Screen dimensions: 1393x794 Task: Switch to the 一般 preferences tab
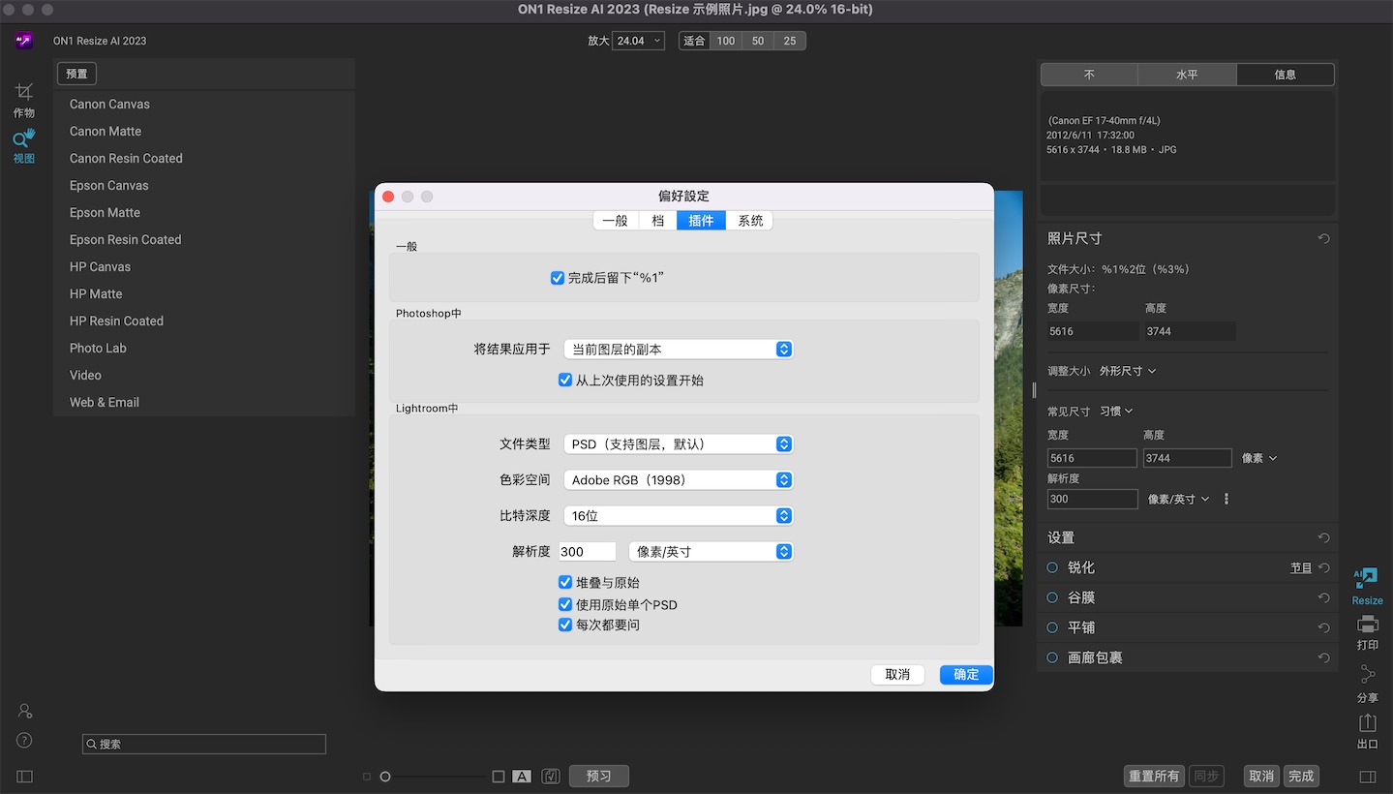[616, 221]
